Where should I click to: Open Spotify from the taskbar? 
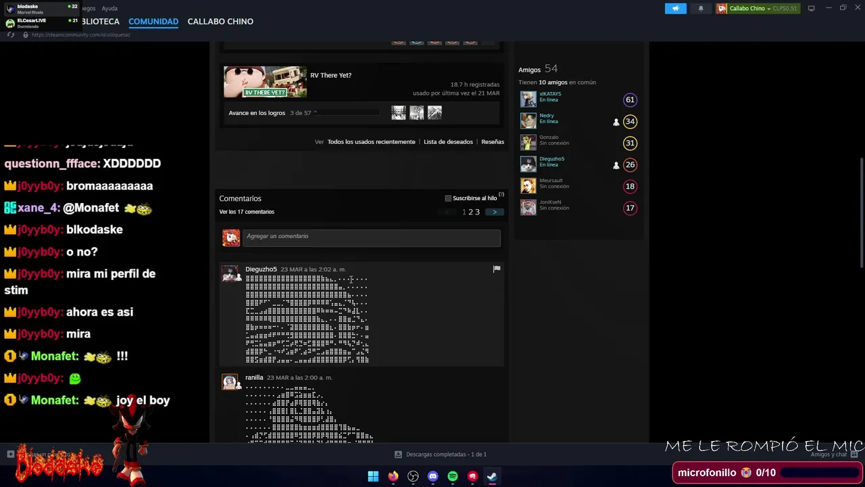pos(453,476)
